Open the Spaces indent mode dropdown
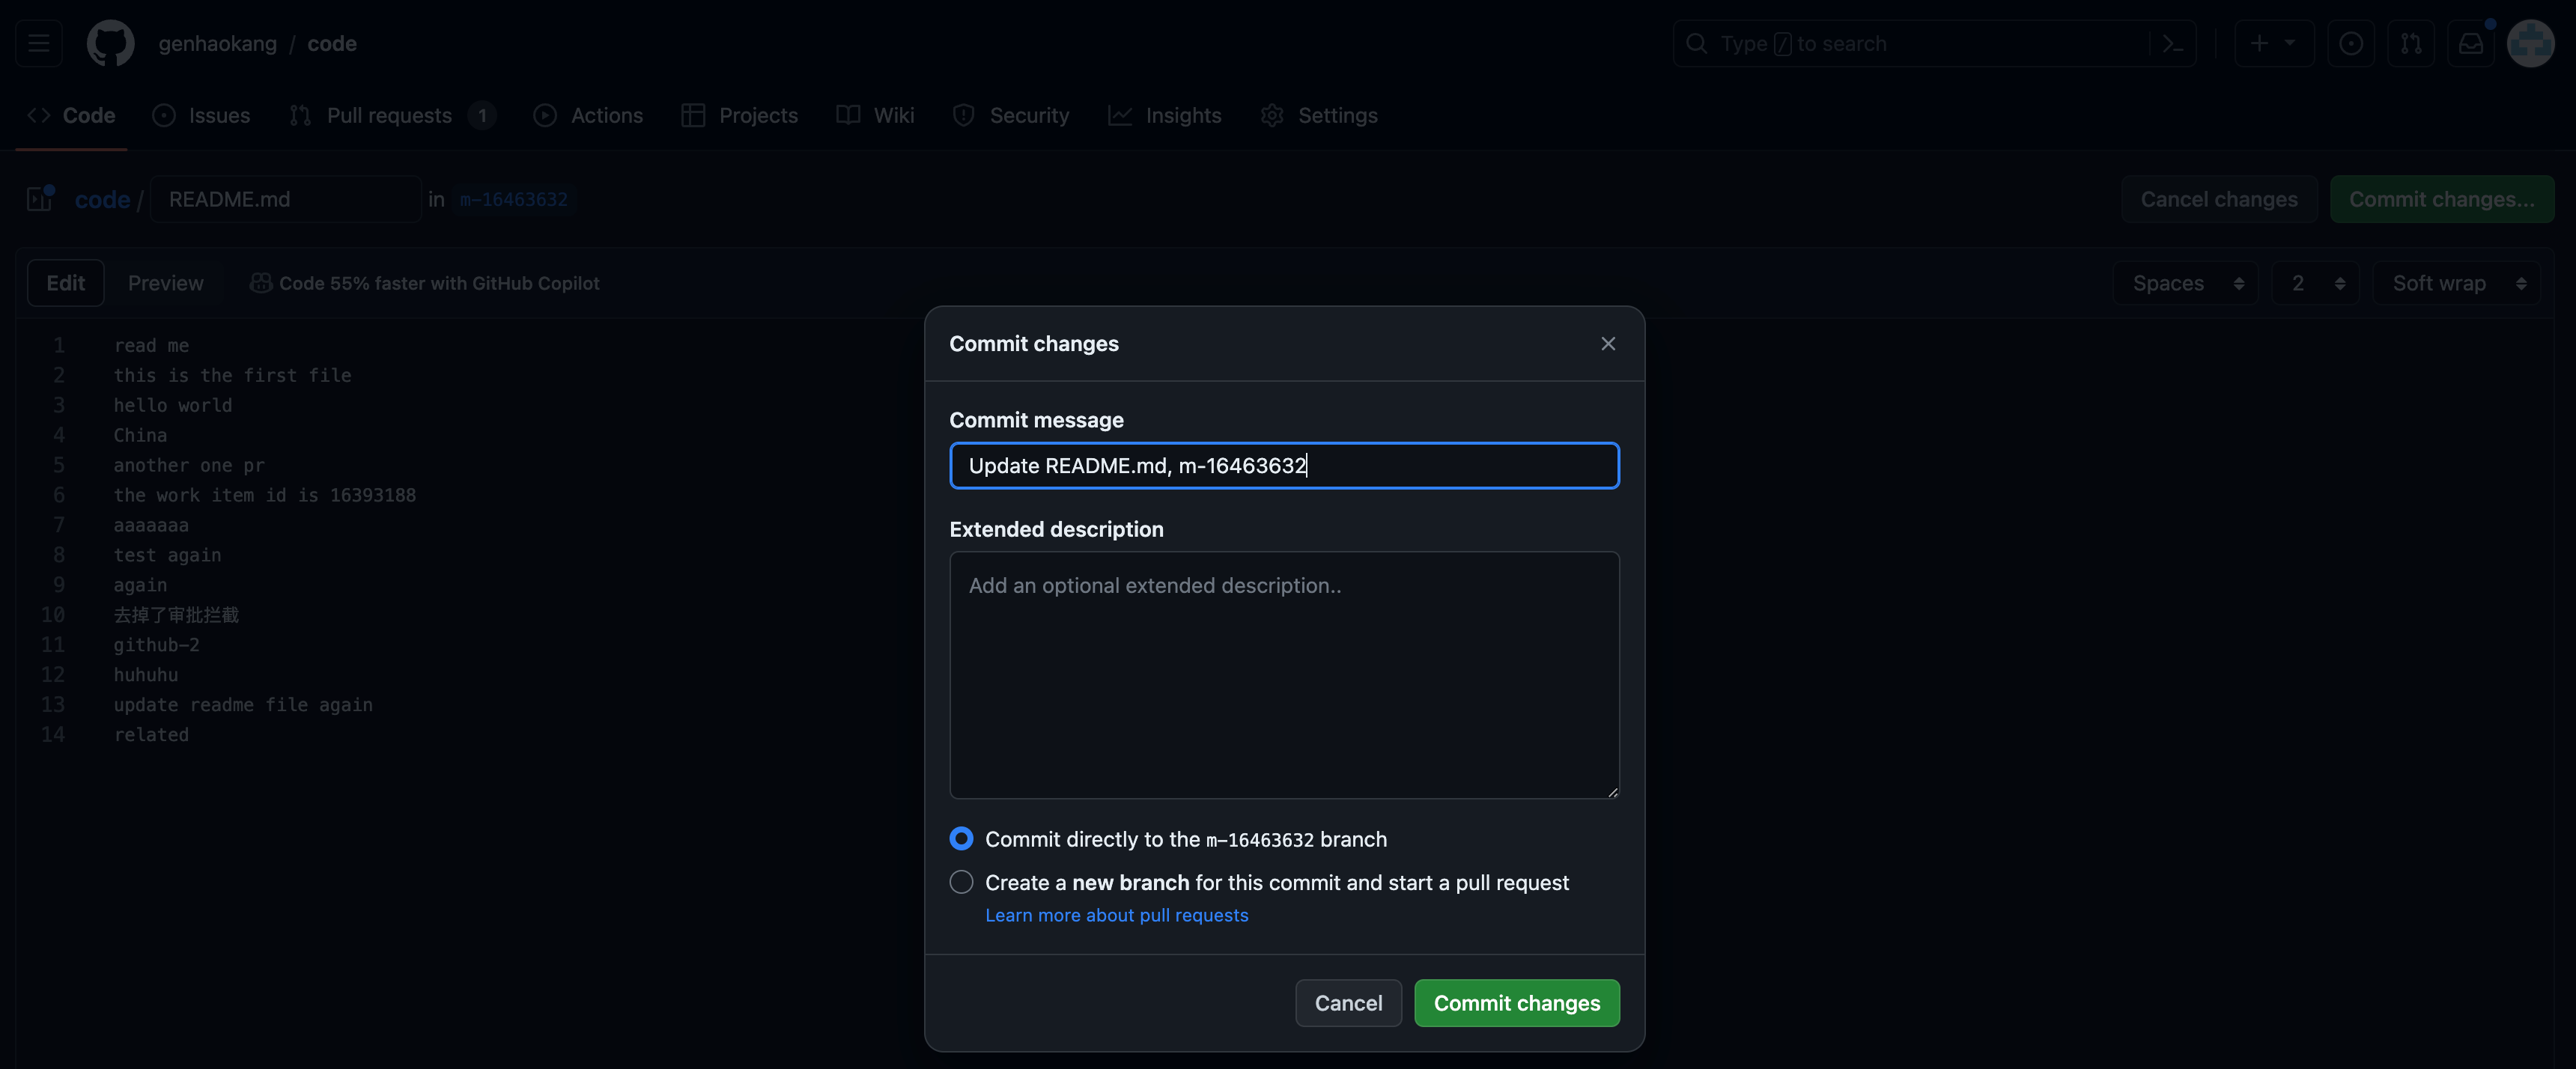2576x1069 pixels. (2185, 283)
